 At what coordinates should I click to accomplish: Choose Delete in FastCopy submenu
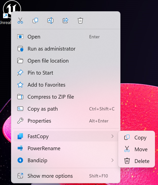pos(136,161)
